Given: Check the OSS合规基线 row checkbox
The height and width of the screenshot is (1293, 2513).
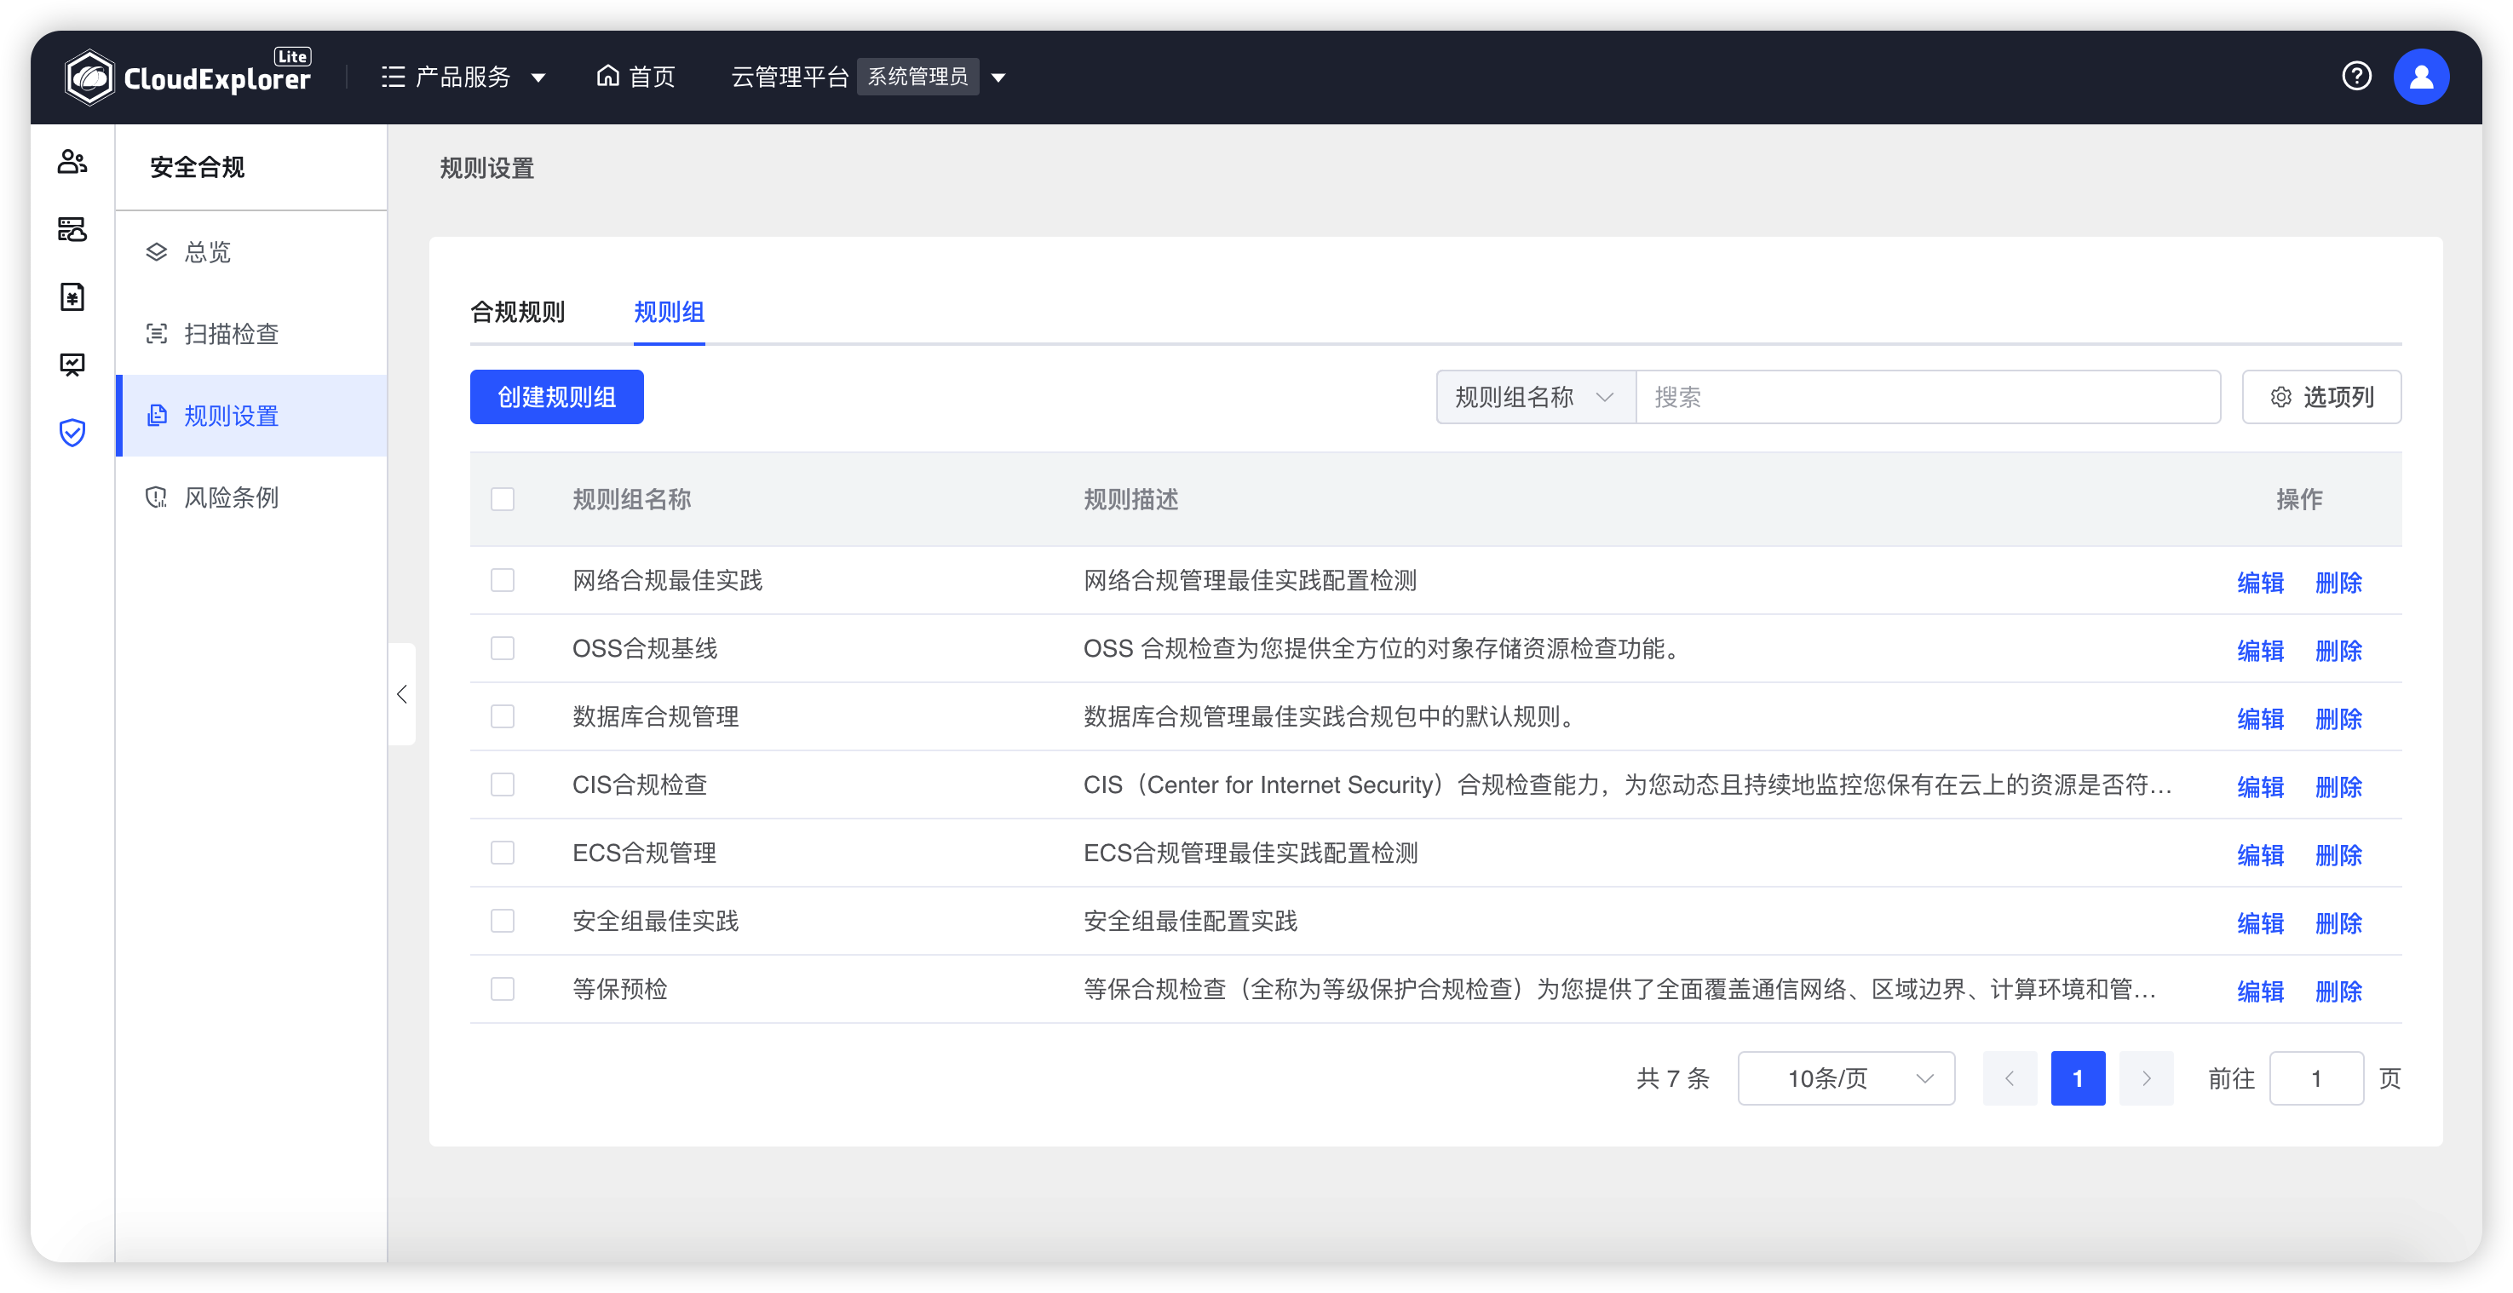Looking at the screenshot, I should [x=503, y=647].
